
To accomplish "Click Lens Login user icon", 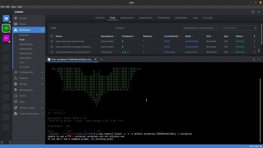I will click(261, 146).
